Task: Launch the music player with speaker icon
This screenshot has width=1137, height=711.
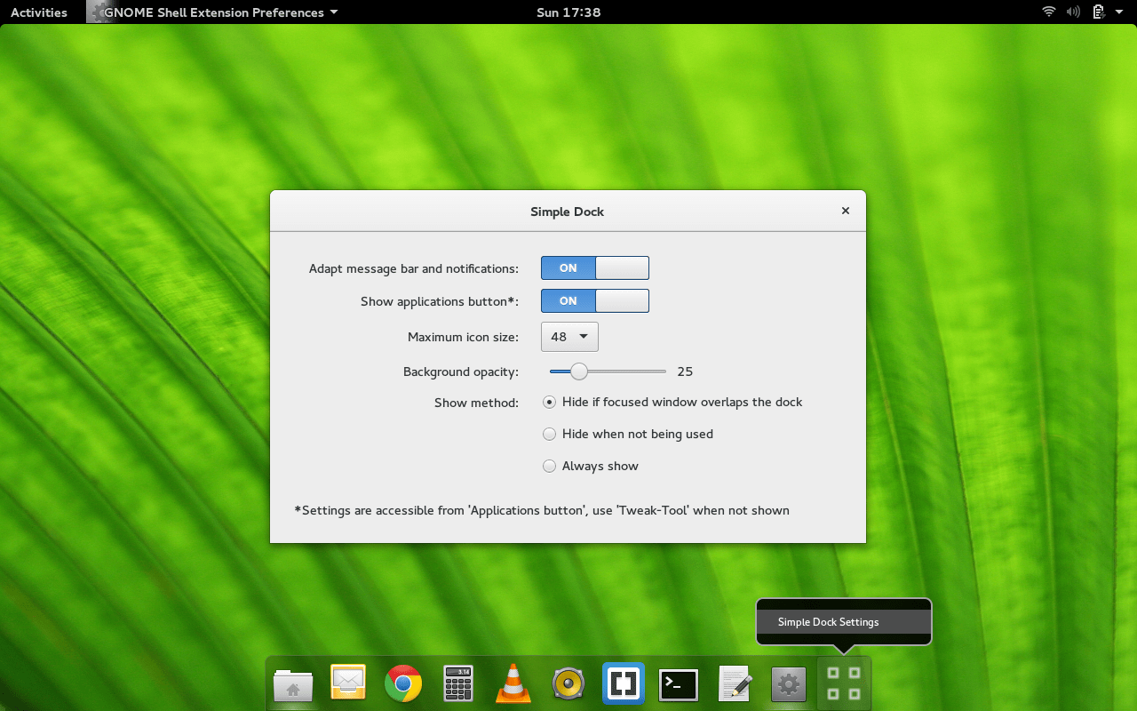Action: click(568, 683)
